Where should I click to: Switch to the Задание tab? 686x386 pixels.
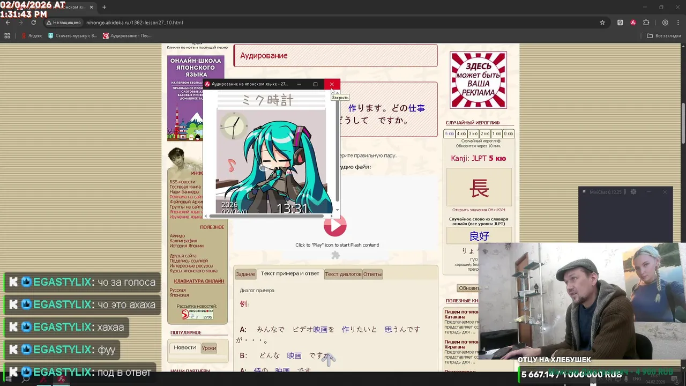245,274
